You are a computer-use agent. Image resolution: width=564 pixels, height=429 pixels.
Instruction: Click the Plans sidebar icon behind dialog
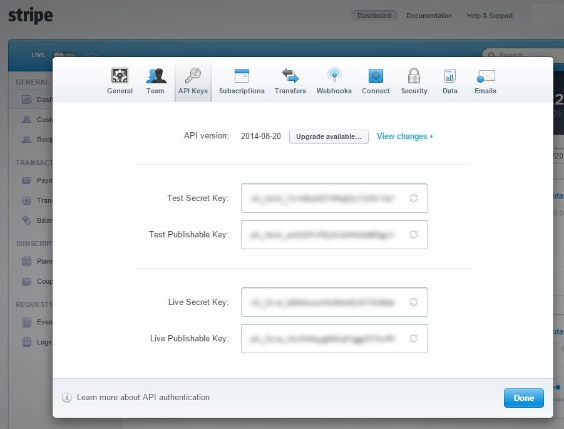27,261
